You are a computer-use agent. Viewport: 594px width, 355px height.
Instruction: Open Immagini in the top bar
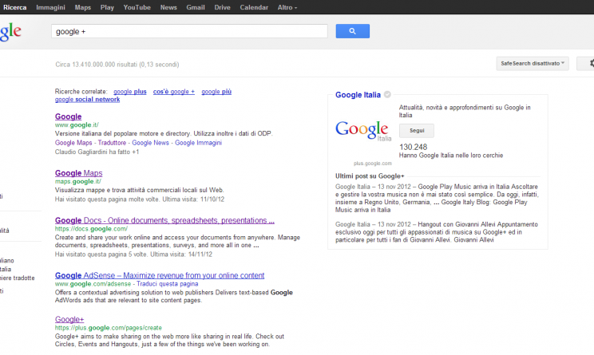coord(50,7)
